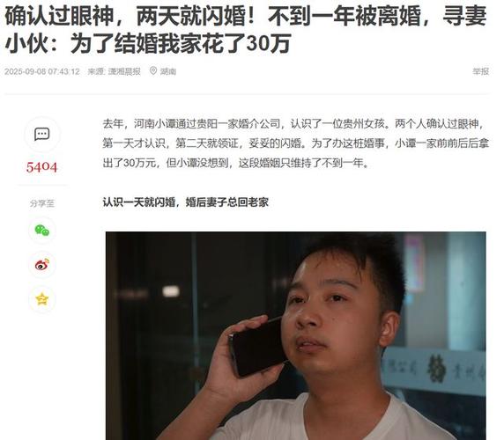Share article using the WeChat icon
Viewport: 504px width, 440px height.
click(x=42, y=230)
